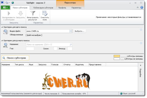Click the Загрузить download arrow button
This screenshot has width=147, height=98.
click(x=20, y=15)
